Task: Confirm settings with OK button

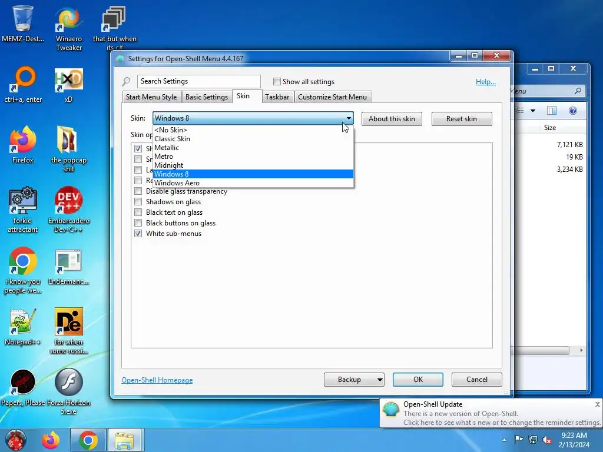Action: [418, 380]
